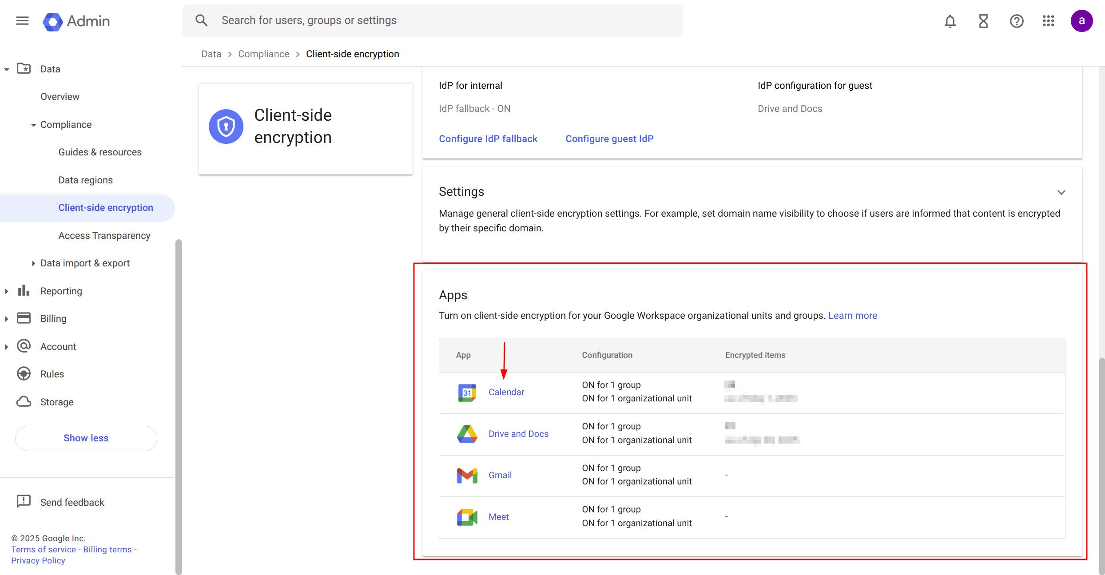Open the Google apps grid
The image size is (1105, 575).
coord(1049,21)
